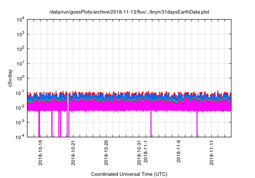
Task: Click the 2018-10-21 date label
Action: coord(73,153)
